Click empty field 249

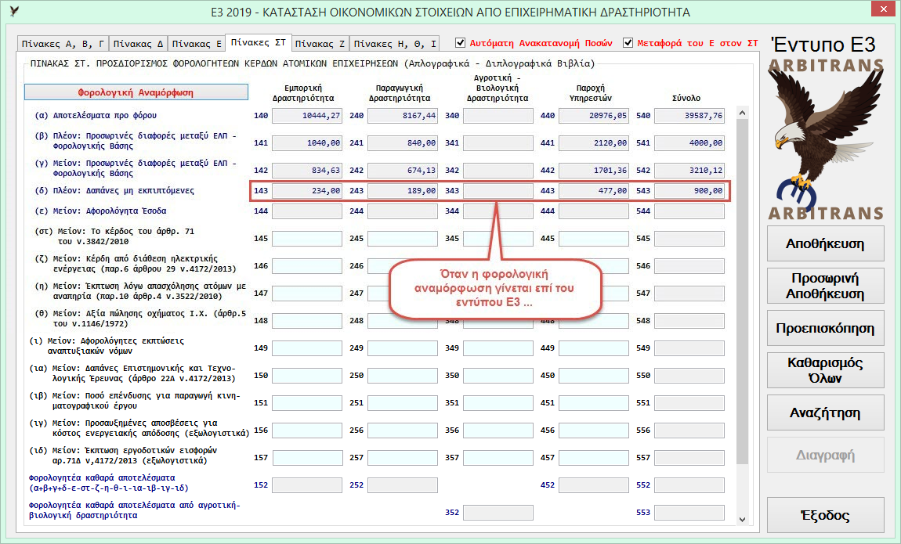coord(403,348)
